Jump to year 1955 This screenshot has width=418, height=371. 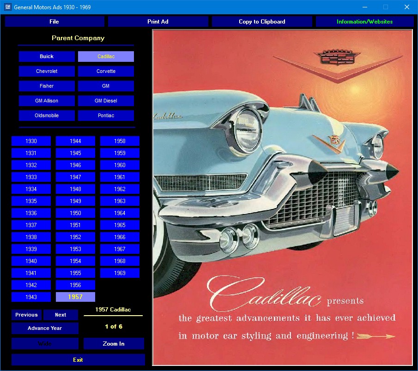click(75, 273)
